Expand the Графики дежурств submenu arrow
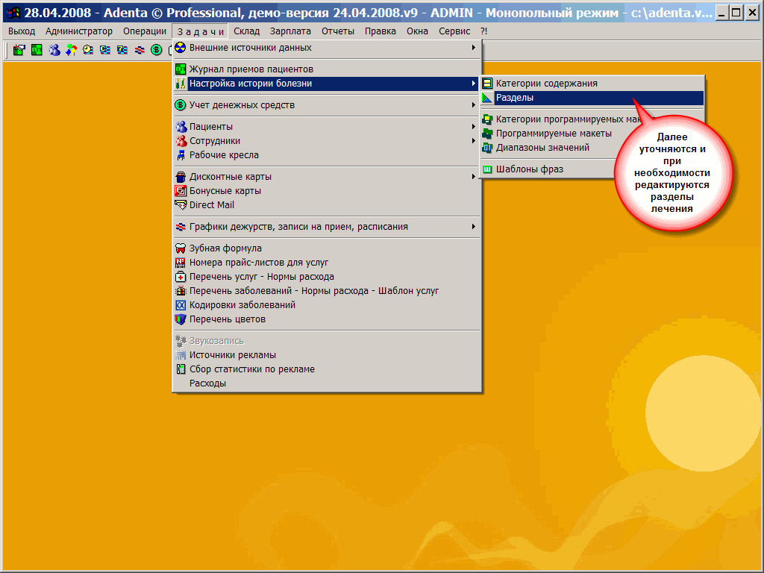This screenshot has height=573, width=764. (x=473, y=227)
